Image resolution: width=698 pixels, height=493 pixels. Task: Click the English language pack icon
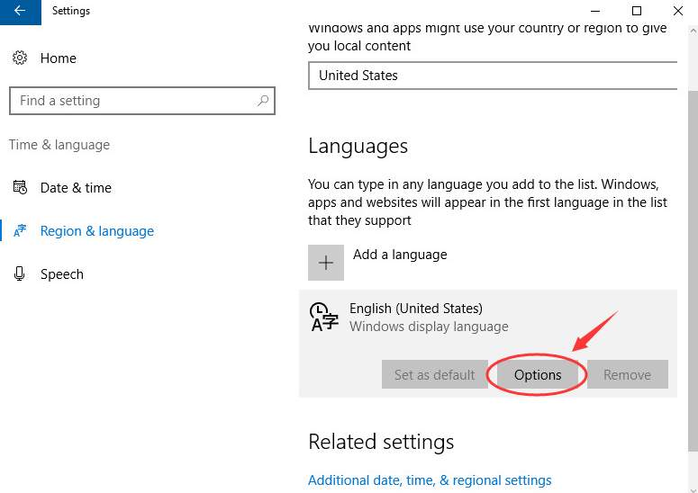(x=323, y=317)
